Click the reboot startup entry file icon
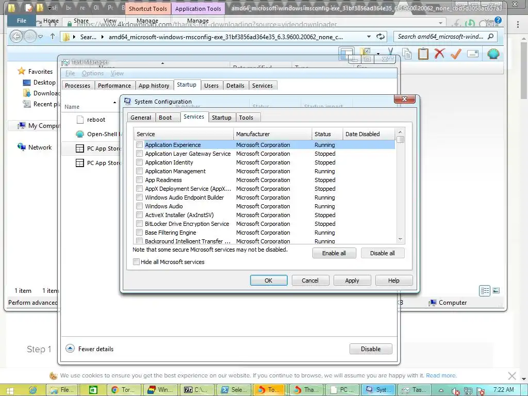This screenshot has width=528, height=396. (80, 120)
